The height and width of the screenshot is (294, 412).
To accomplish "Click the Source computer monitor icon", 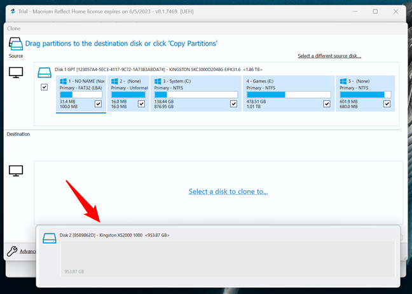I will [16, 72].
